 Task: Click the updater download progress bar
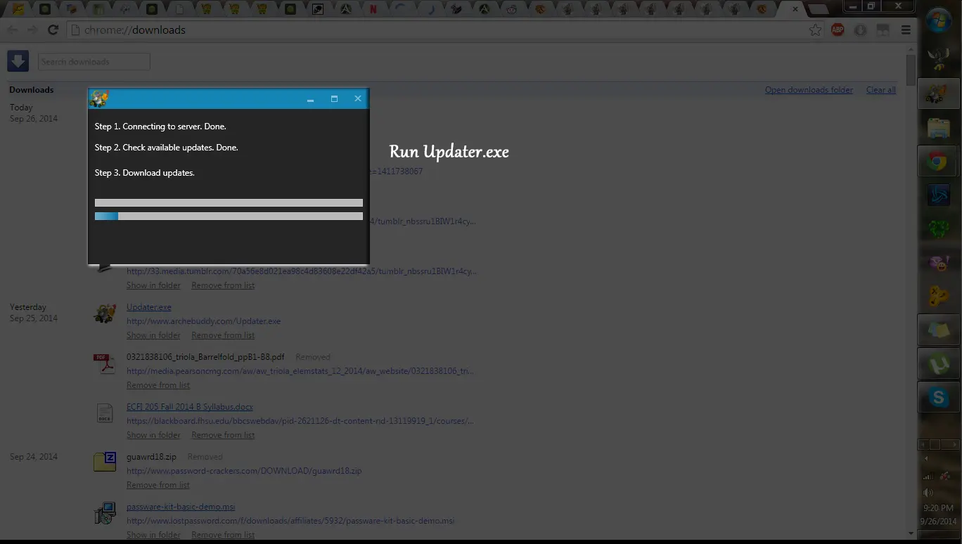point(229,216)
